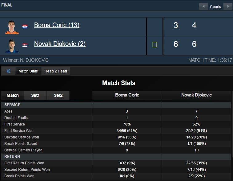233x181 pixels.
Task: Open Novak Djokovic (2) player link
Action: [x=60, y=44]
